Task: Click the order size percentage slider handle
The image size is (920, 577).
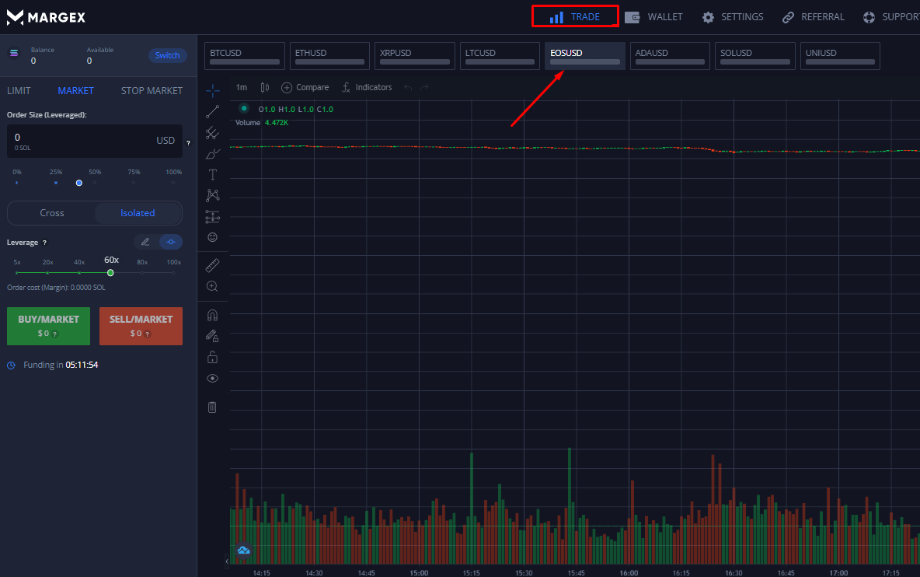Action: click(x=79, y=184)
